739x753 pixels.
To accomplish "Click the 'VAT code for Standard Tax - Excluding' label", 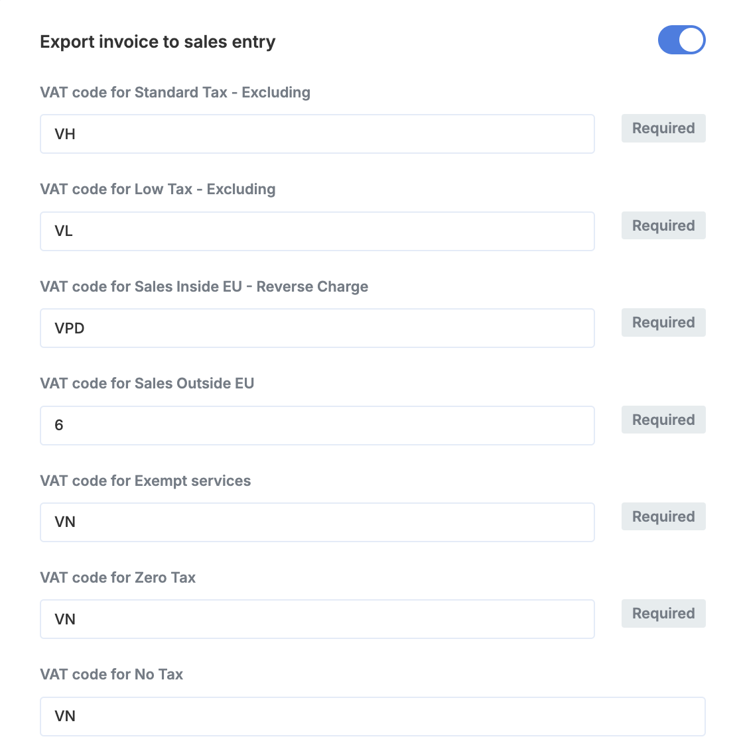I will (x=175, y=92).
